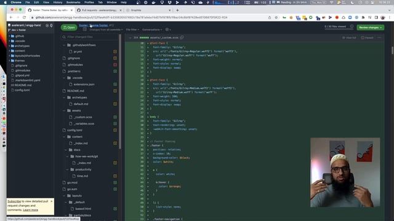Close the Graphite browser tab
The width and height of the screenshot is (394, 221).
pyautogui.click(x=170, y=10)
